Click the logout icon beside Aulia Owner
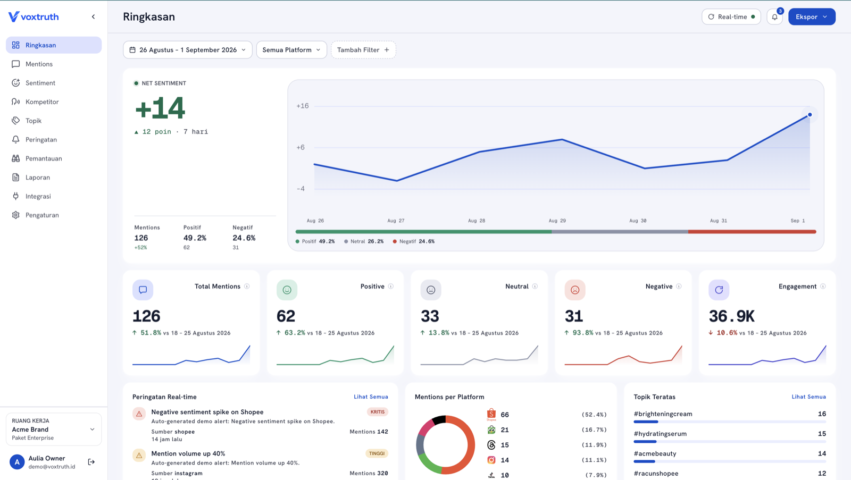This screenshot has height=480, width=851. 91,462
